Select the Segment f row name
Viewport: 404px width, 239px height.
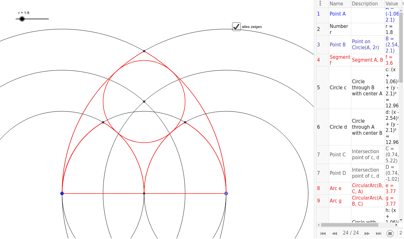(340, 60)
